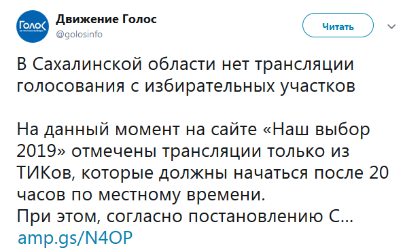This screenshot has height=252, width=405.
Task: Expand the tweet options chevron arrow
Action: [x=391, y=26]
